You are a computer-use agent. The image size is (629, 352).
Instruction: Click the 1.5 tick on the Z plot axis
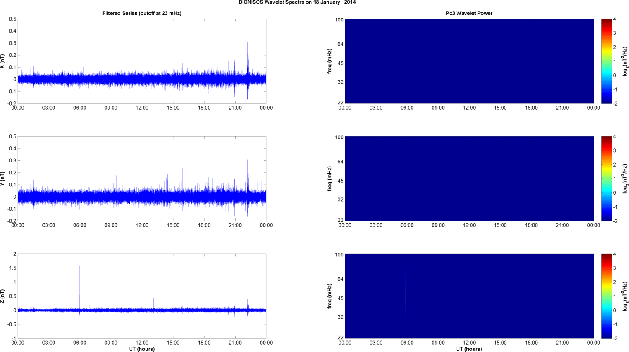coord(12,268)
